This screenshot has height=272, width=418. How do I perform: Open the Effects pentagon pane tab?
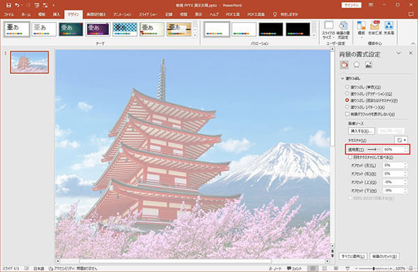[357, 65]
